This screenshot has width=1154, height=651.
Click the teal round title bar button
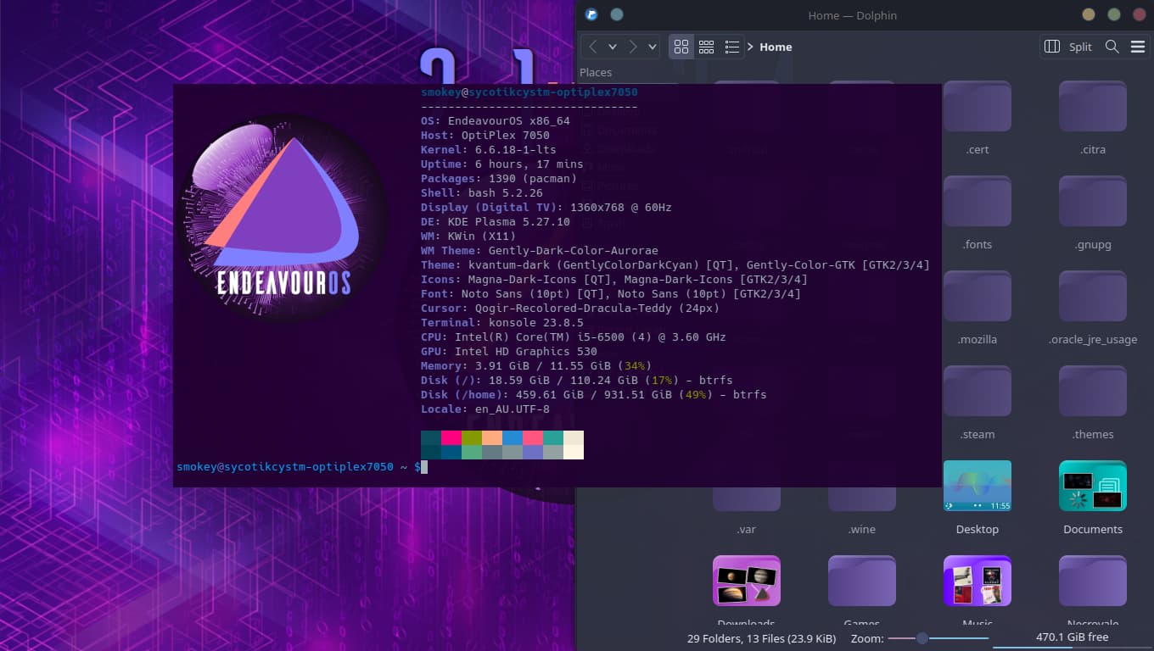click(x=617, y=14)
